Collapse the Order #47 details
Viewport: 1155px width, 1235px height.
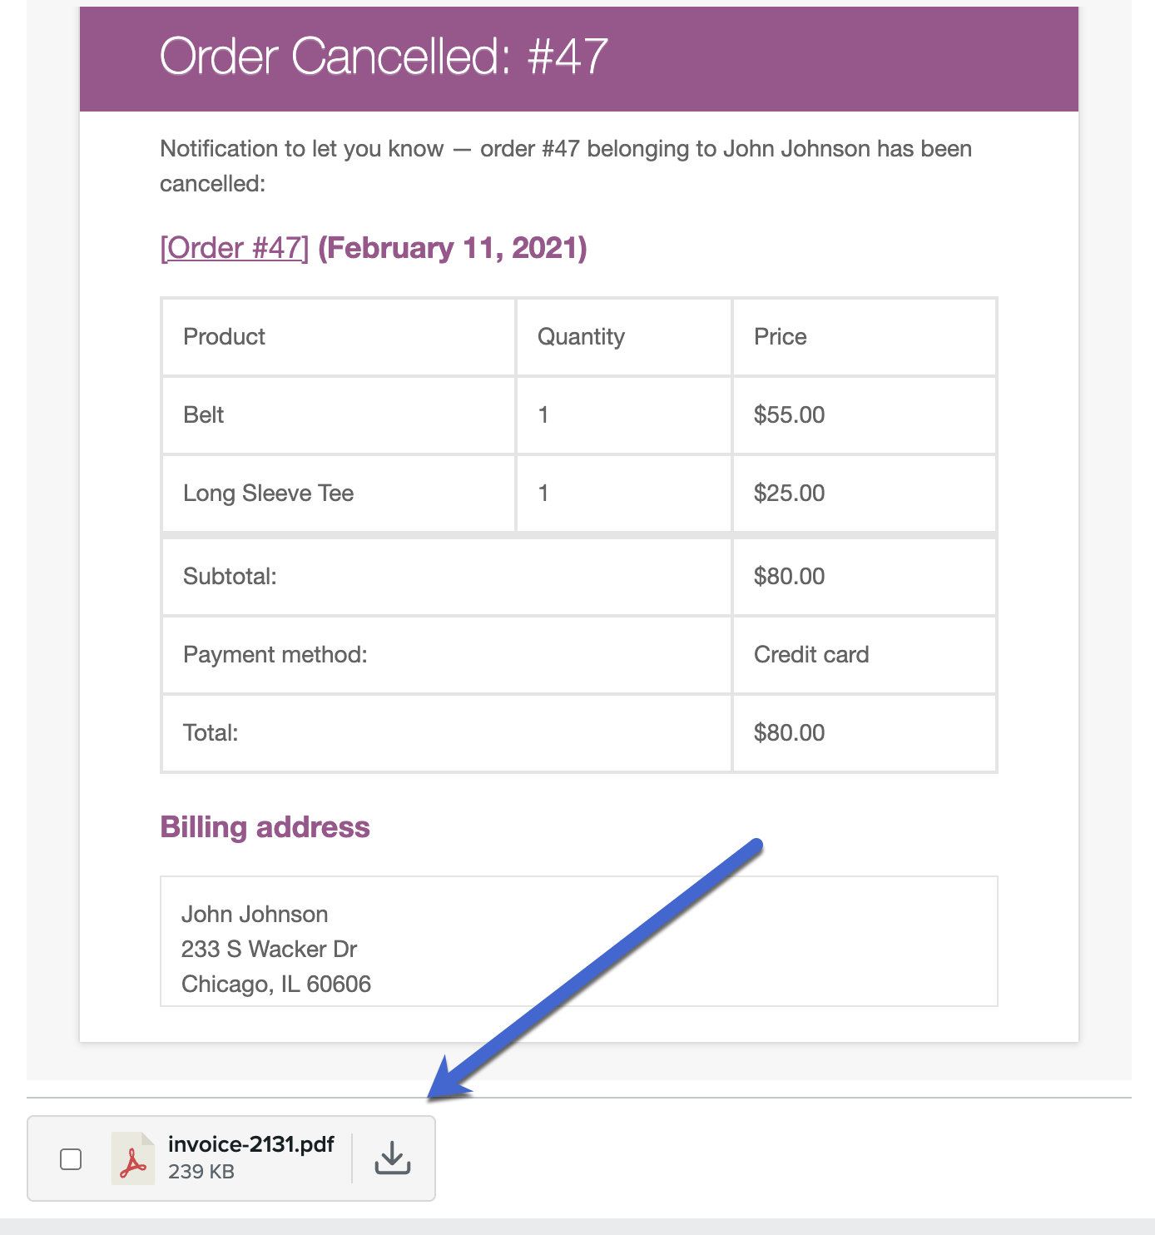point(234,247)
